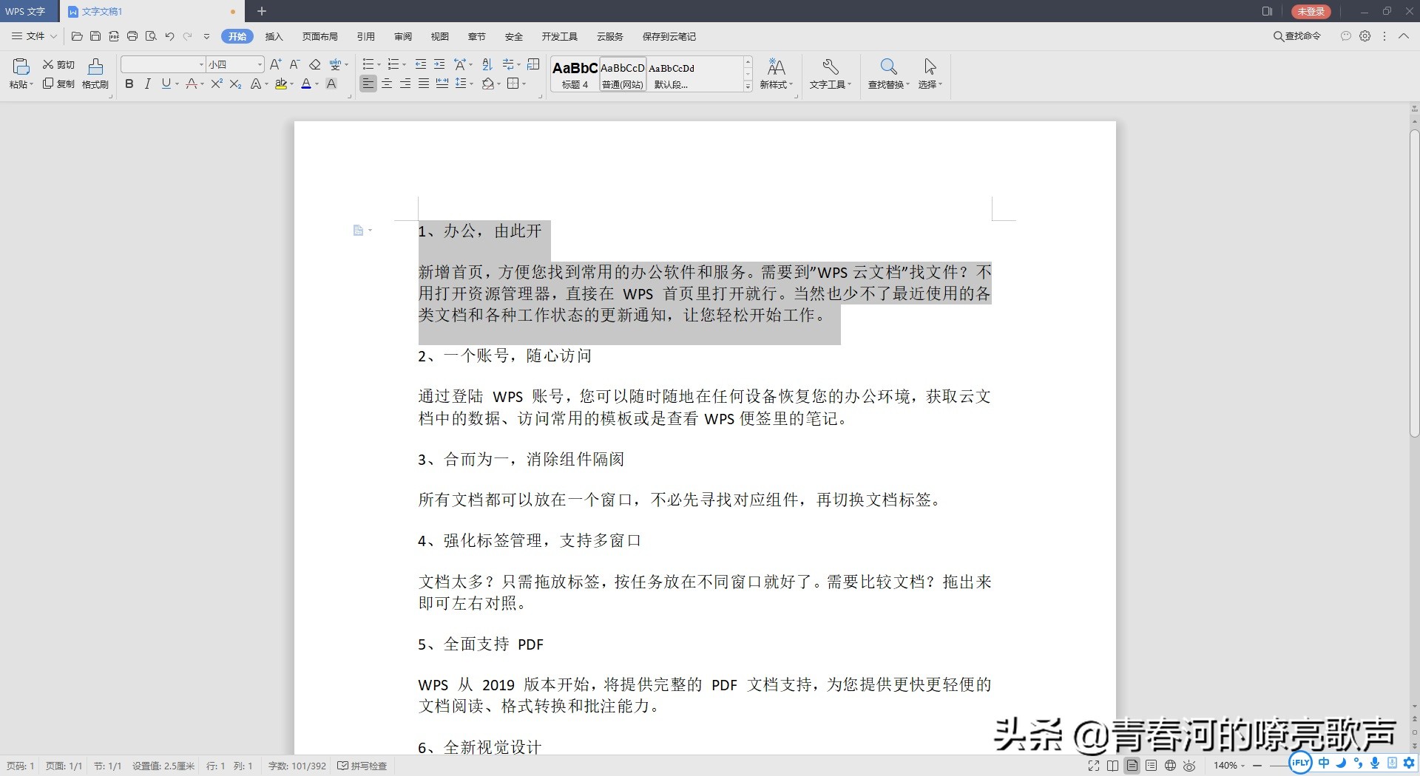Click New Style (新样式) button
1420x776 pixels.
coord(777,74)
